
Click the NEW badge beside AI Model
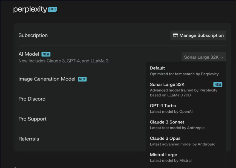coord(46,54)
